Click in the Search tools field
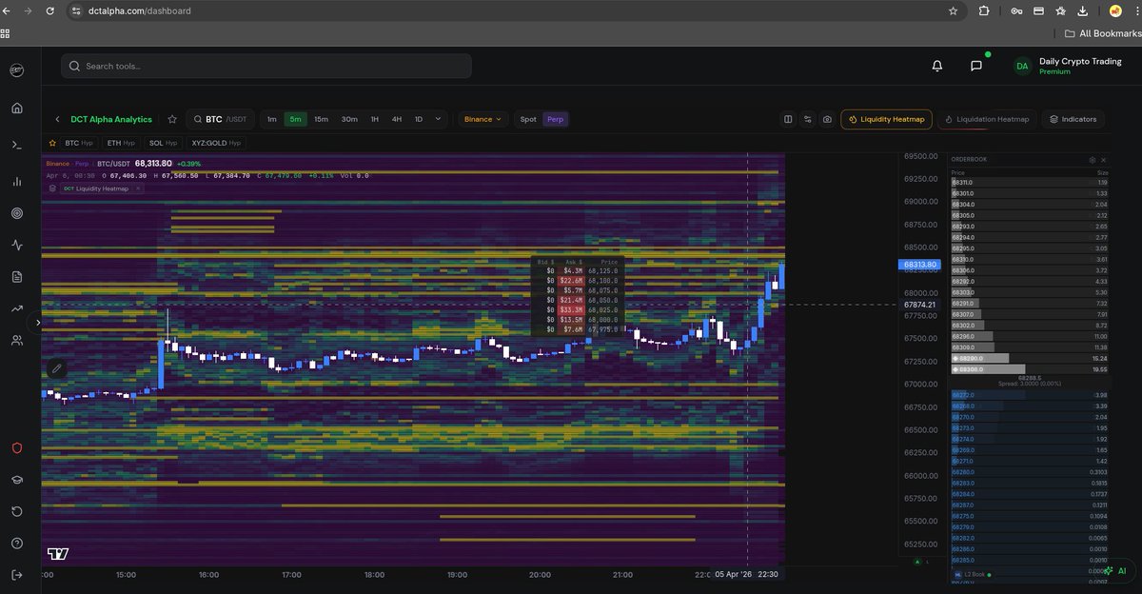Viewport: 1142px width, 594px height. [x=266, y=66]
